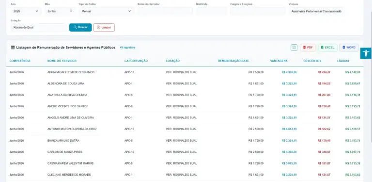Export the listing as PDF
The image size is (372, 182).
[308, 48]
